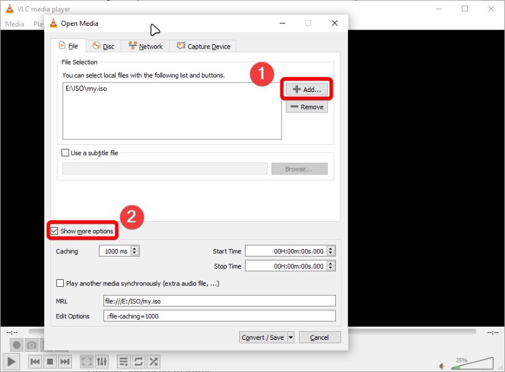
Task: Adjust the volume slider at 25%
Action: tap(472, 364)
